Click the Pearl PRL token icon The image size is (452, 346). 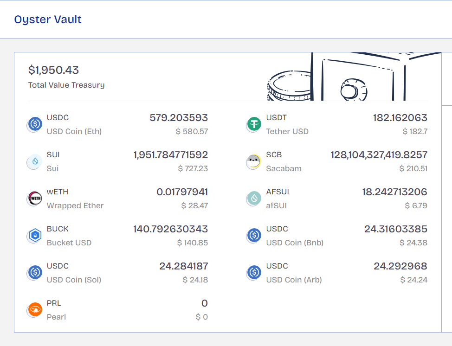point(35,310)
